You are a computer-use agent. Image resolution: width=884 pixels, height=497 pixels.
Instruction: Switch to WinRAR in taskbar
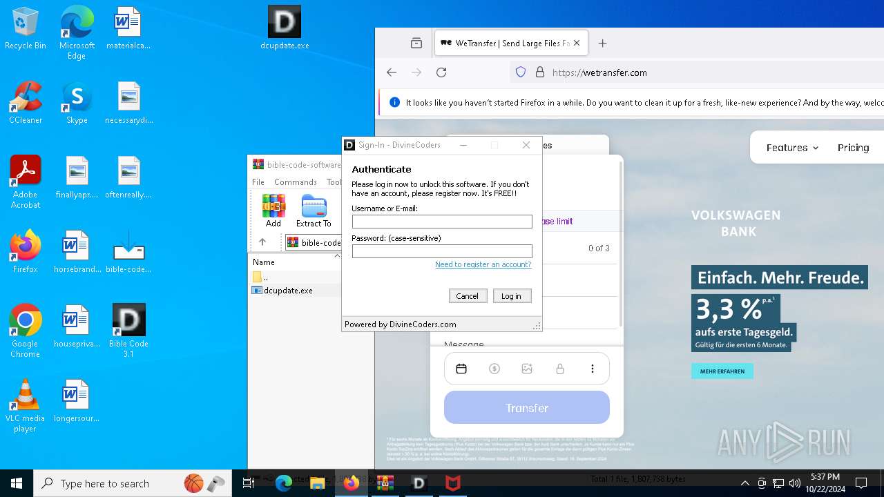coord(385,483)
